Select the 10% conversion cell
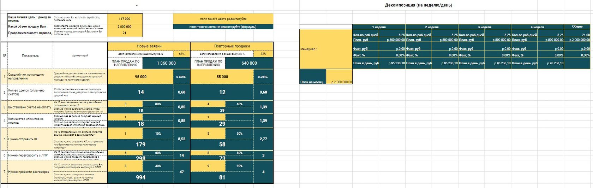 [x=158, y=133]
